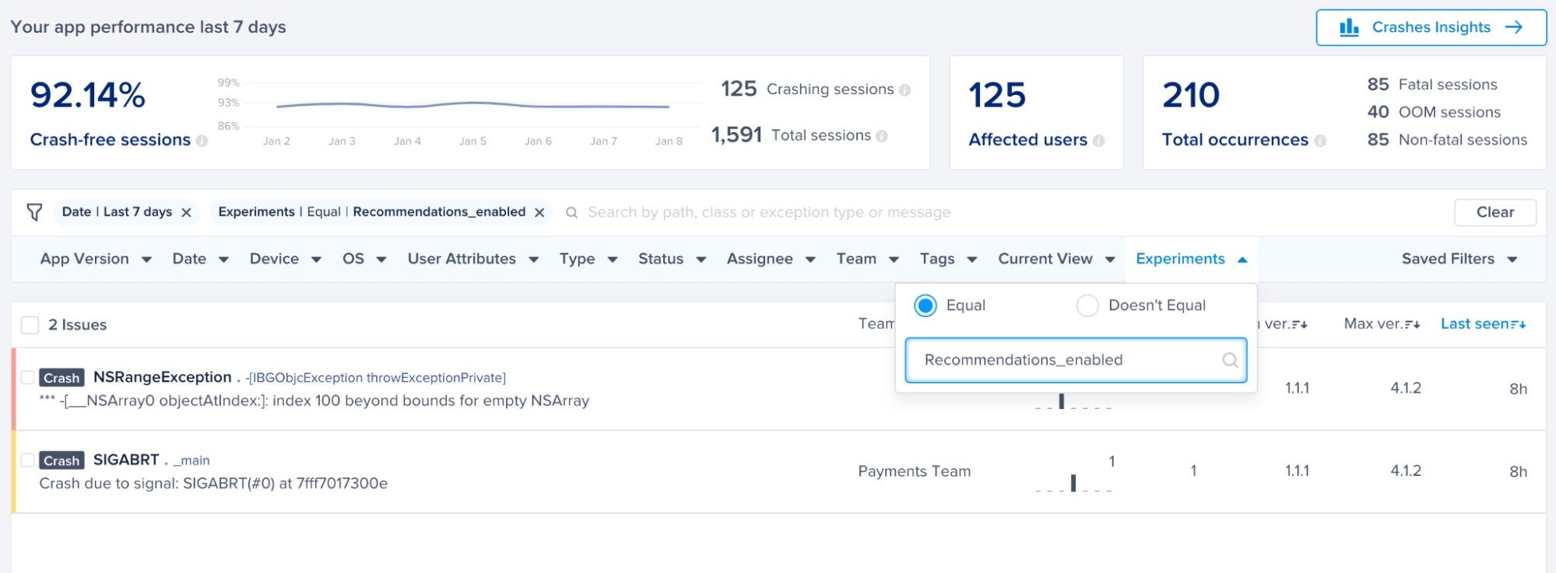The width and height of the screenshot is (1556, 573).
Task: Tick the NSRangeException issue checkbox
Action: 28,378
